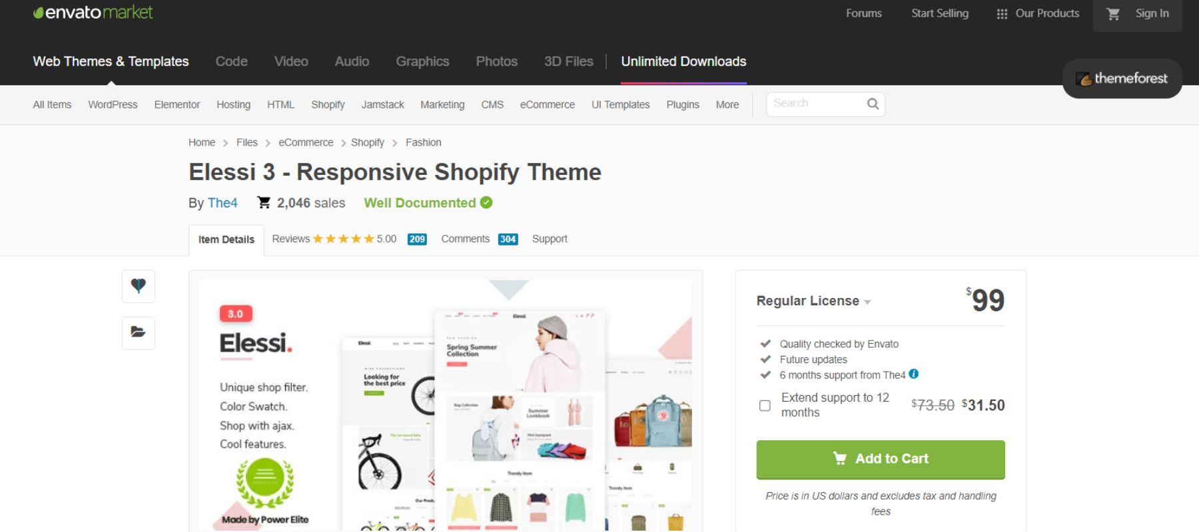This screenshot has width=1199, height=532.
Task: Click the Add to Cart button
Action: 881,460
